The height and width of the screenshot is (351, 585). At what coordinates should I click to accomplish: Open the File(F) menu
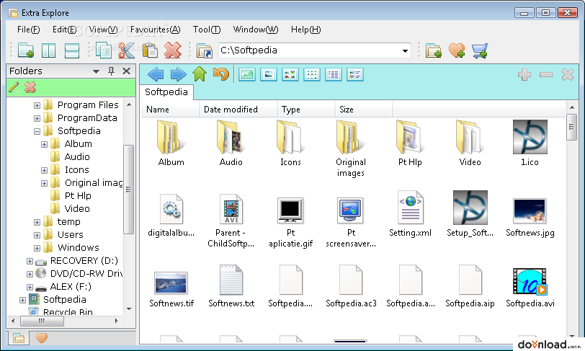click(x=28, y=30)
